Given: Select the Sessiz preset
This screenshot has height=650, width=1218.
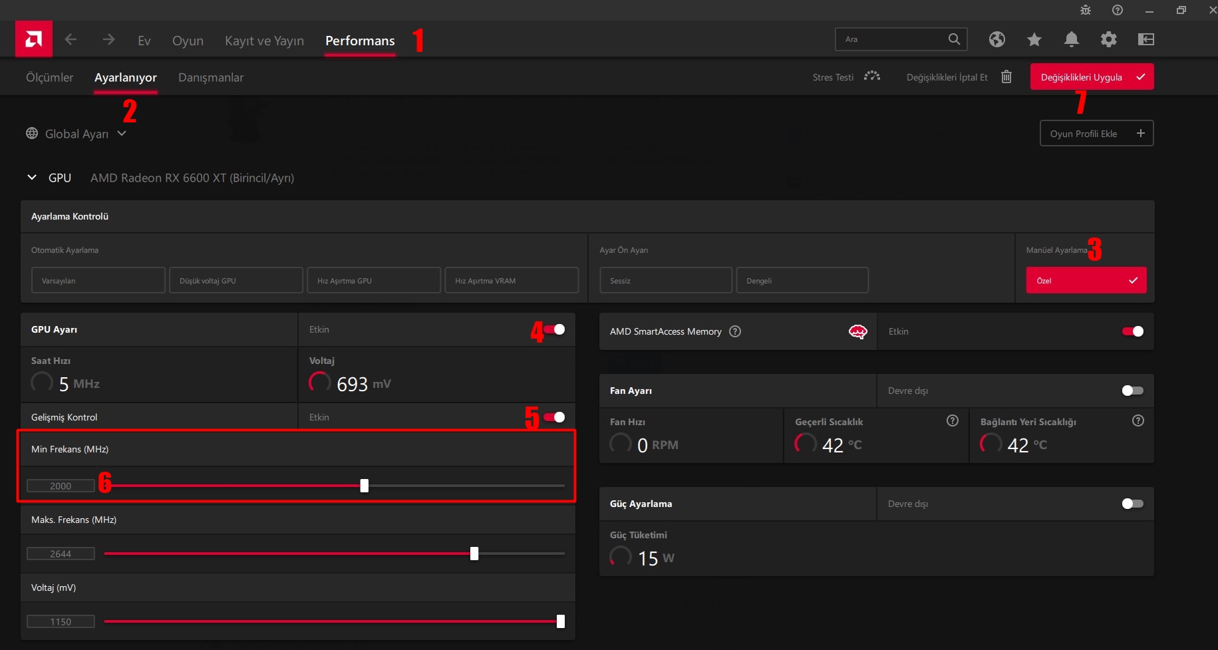Looking at the screenshot, I should pos(666,280).
